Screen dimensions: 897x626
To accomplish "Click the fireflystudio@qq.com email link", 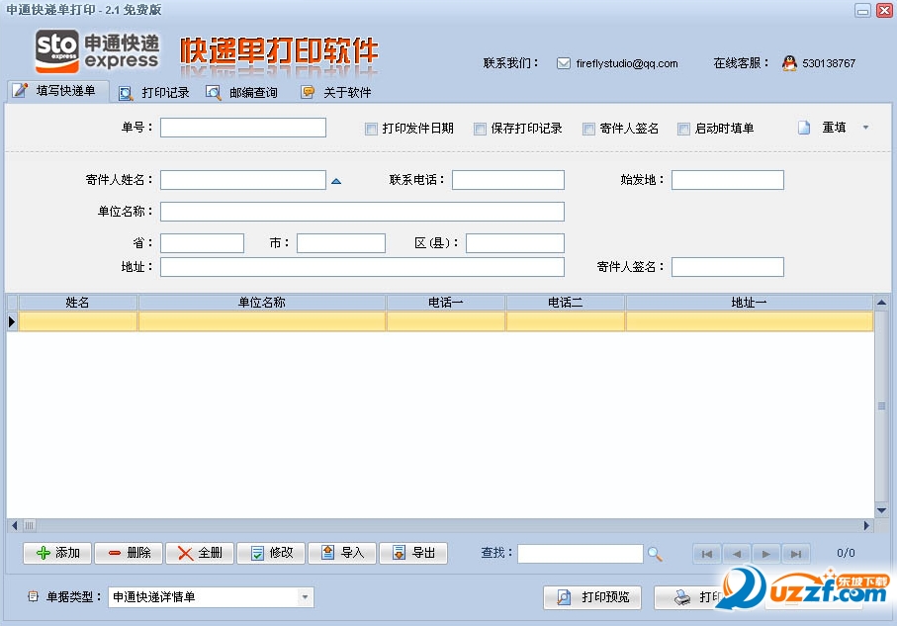I will [627, 63].
